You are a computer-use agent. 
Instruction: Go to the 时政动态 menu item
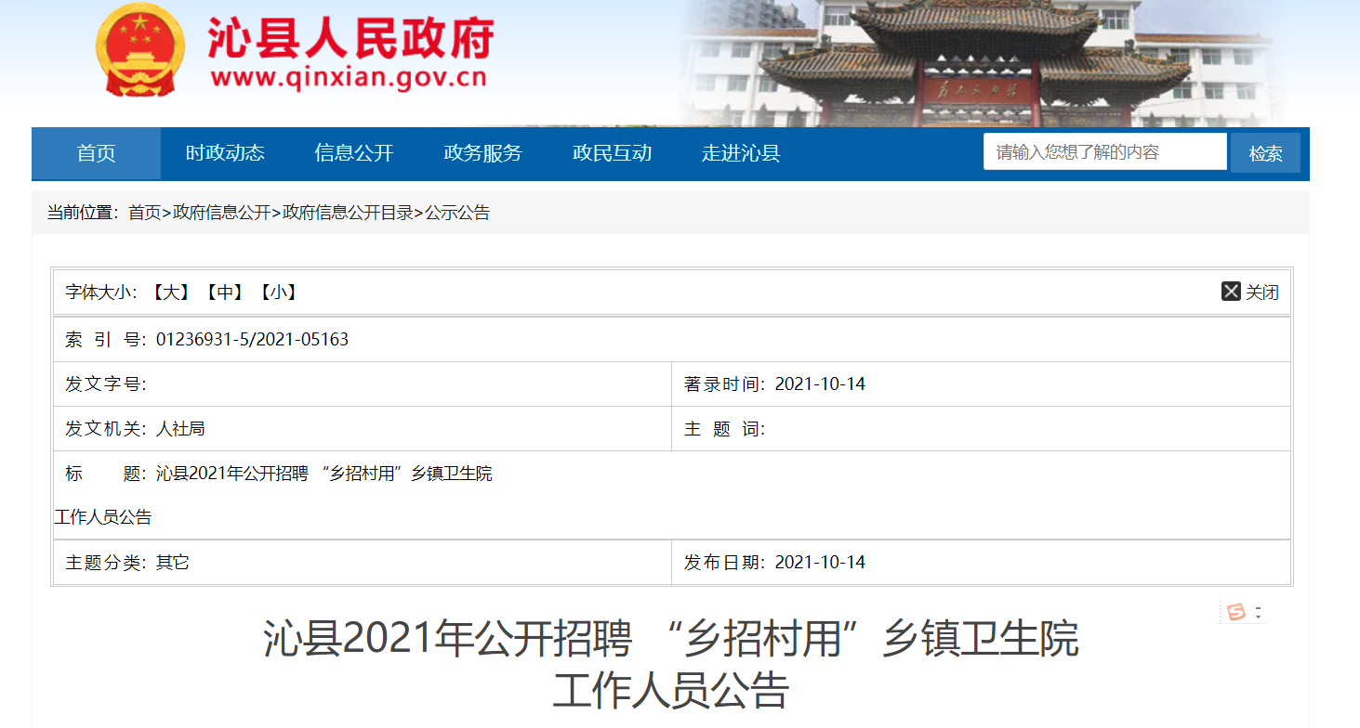click(x=225, y=153)
